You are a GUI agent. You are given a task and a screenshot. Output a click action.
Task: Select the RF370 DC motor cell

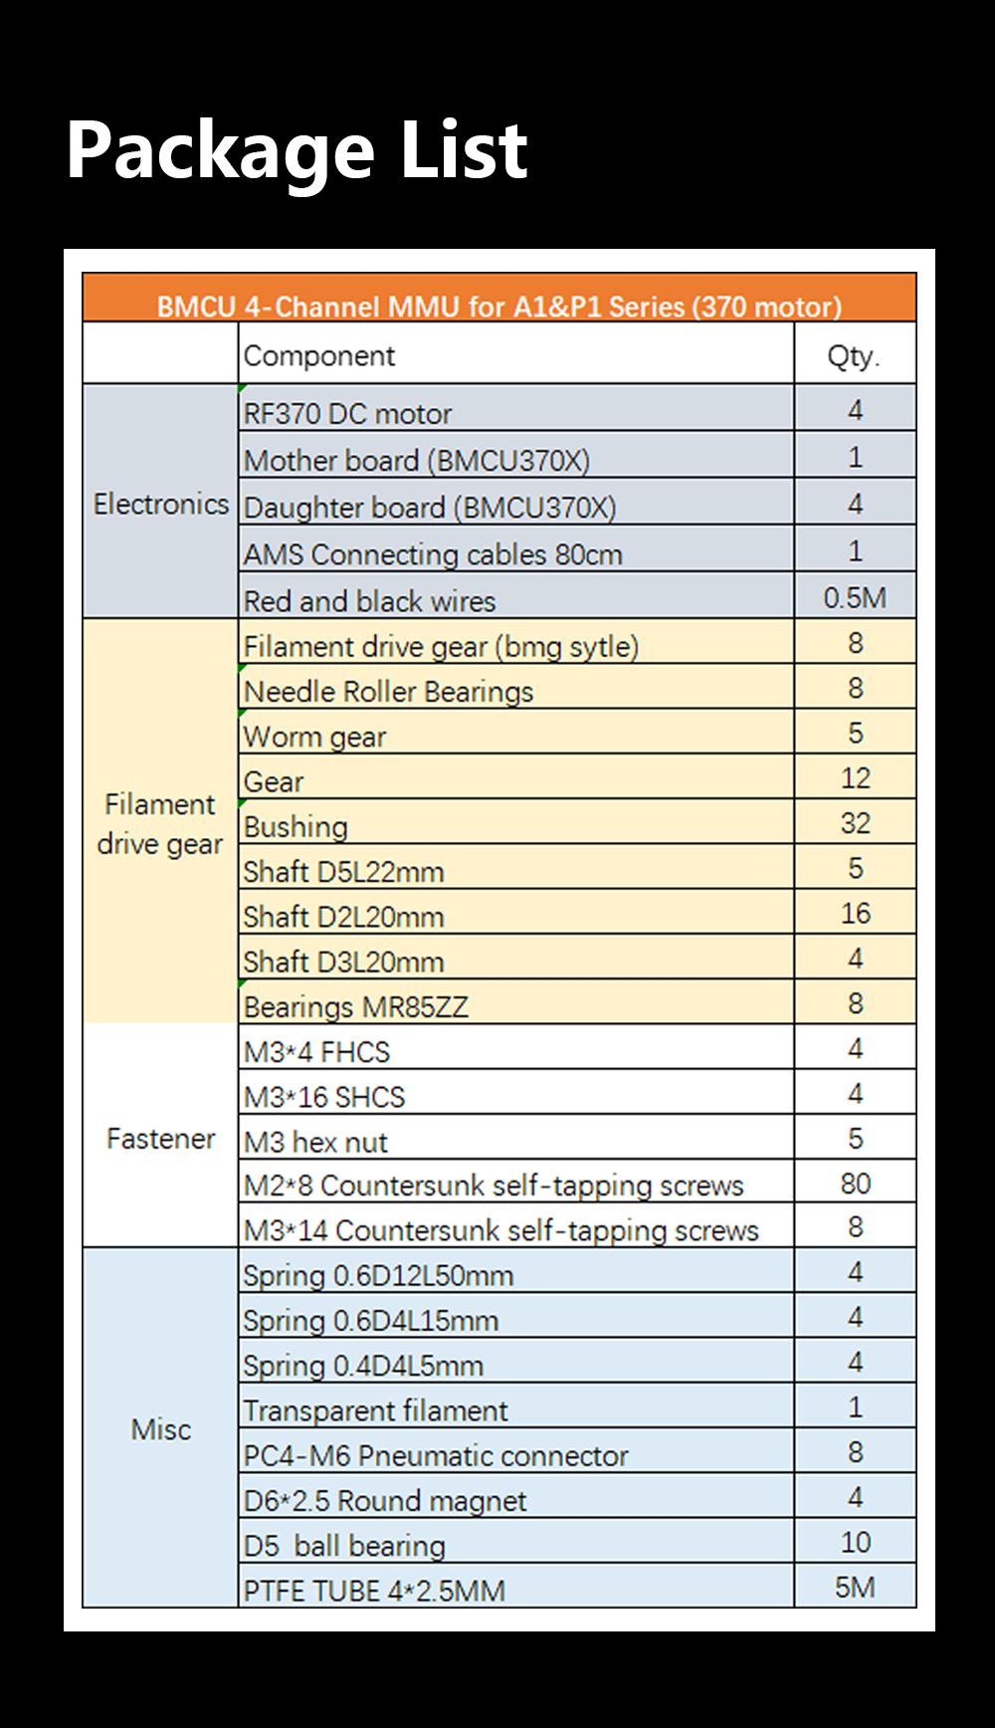click(x=516, y=408)
